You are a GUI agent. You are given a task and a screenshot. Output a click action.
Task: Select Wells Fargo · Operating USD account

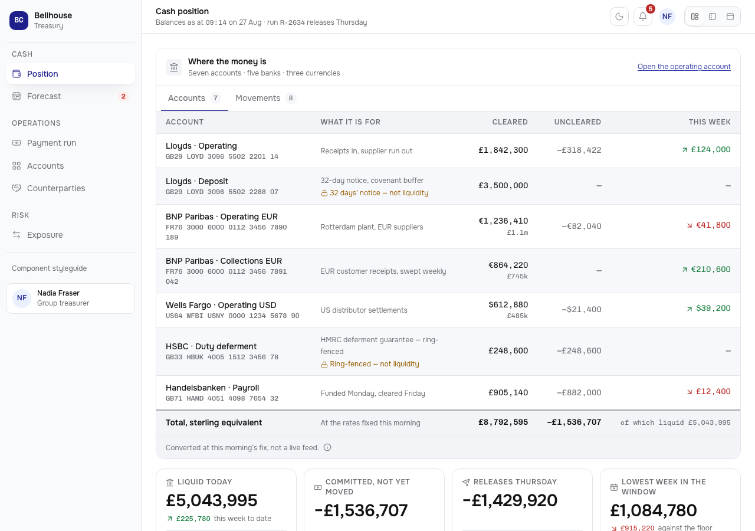pos(221,305)
